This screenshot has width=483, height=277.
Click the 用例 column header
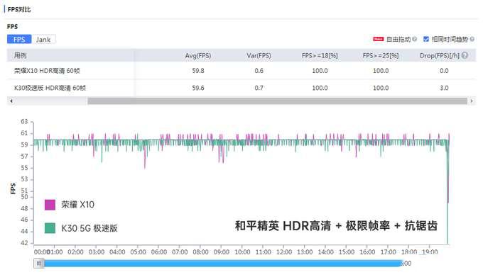pos(21,55)
